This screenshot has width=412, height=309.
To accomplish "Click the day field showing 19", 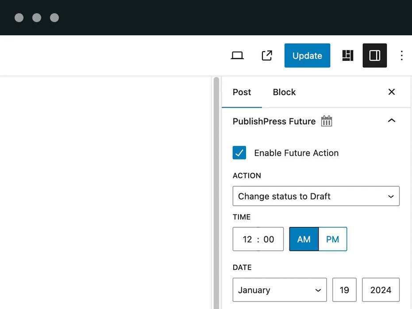I will pos(344,290).
